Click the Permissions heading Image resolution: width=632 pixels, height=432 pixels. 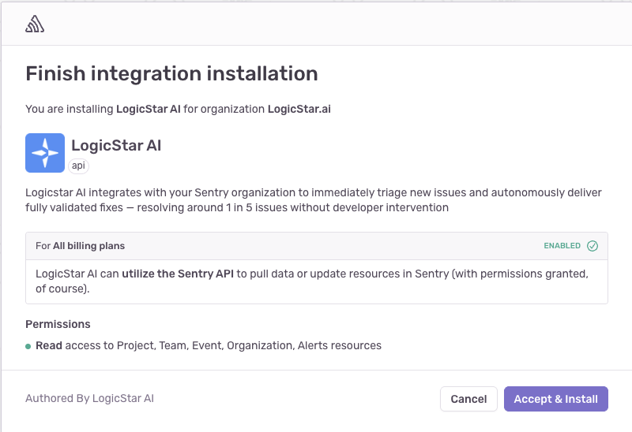tap(58, 324)
